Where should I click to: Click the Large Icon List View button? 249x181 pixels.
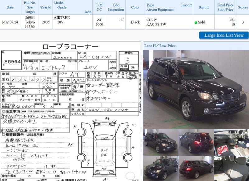pyautogui.click(x=224, y=35)
